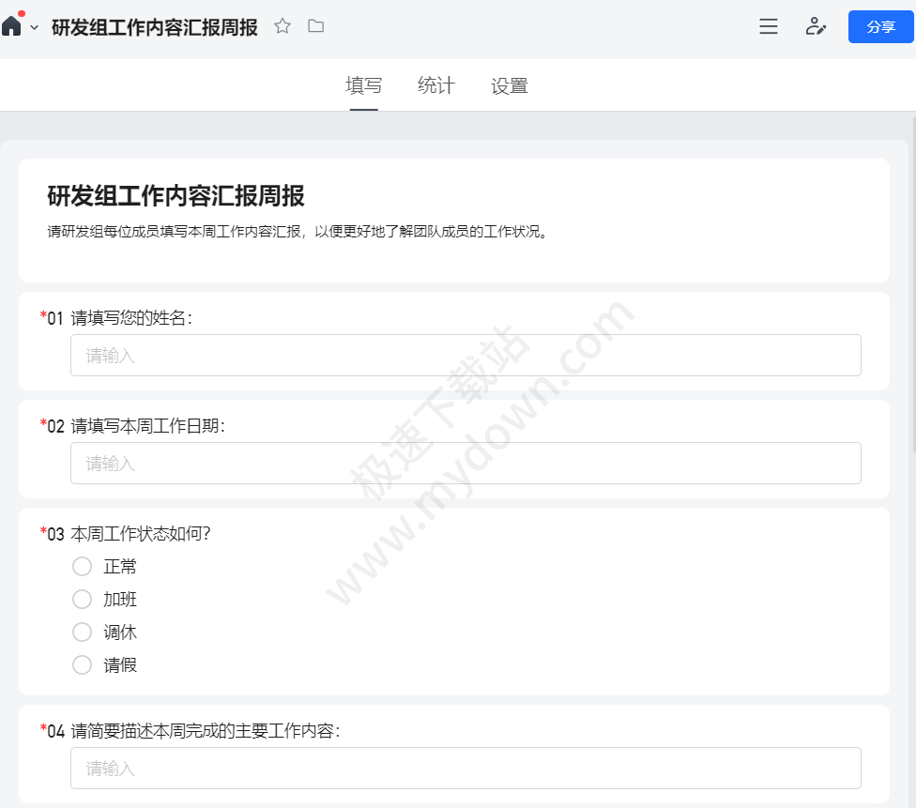
Task: Click the blue 分享 button
Action: click(880, 27)
